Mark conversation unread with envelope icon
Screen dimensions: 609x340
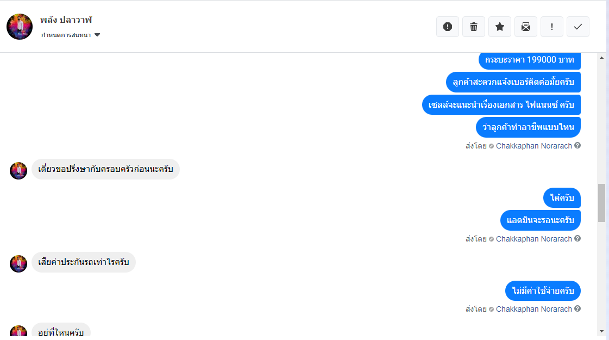(526, 27)
